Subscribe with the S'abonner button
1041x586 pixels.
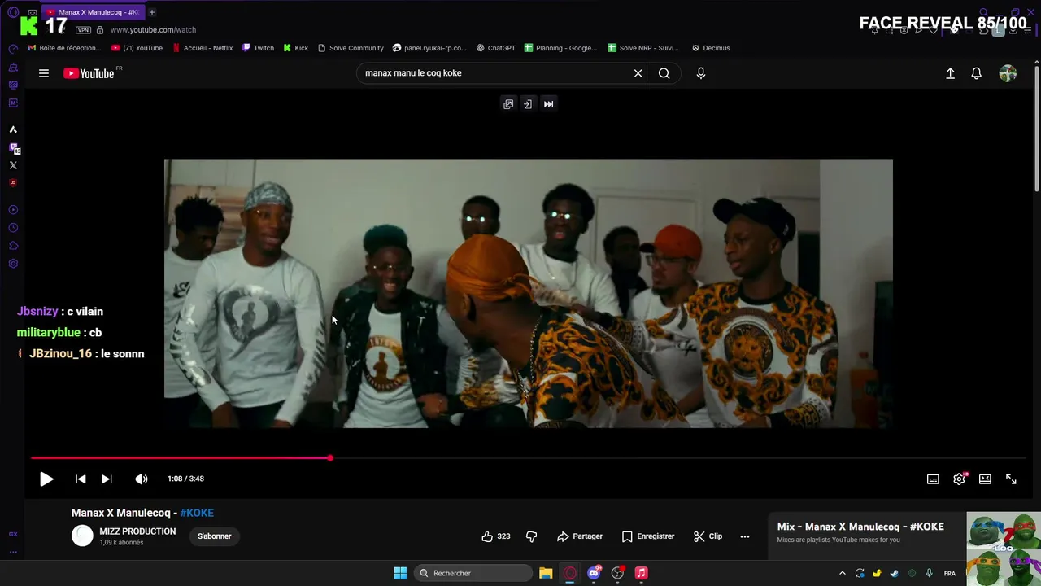click(x=215, y=536)
